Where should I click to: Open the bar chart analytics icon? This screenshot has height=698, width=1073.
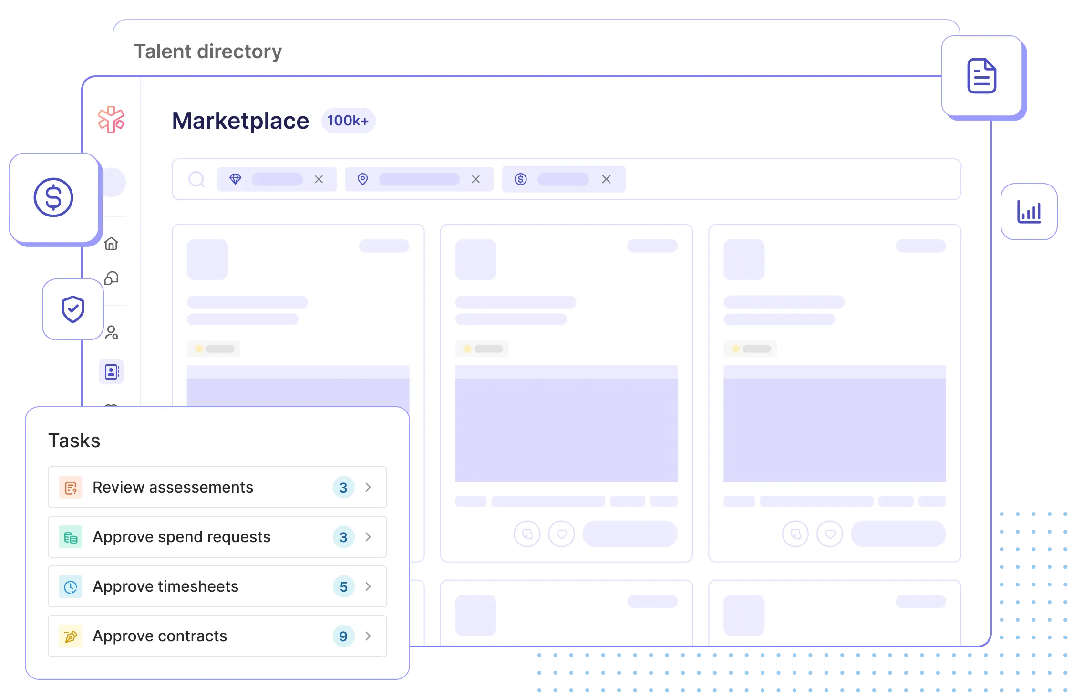1029,212
